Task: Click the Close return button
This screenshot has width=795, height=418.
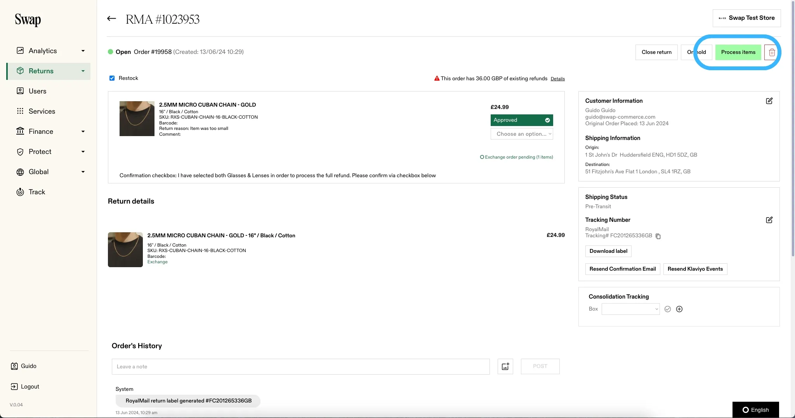Action: 656,52
